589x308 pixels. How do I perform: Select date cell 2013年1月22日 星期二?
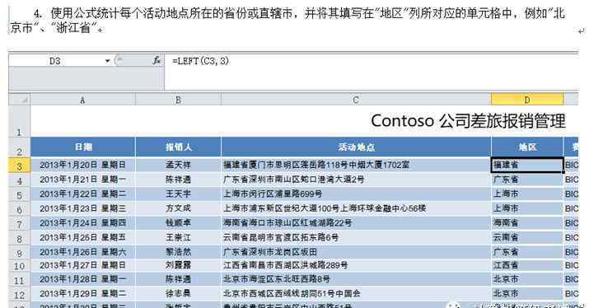tap(82, 194)
